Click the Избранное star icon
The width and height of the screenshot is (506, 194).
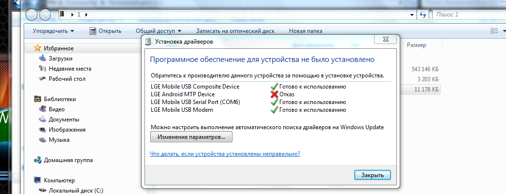(38, 48)
